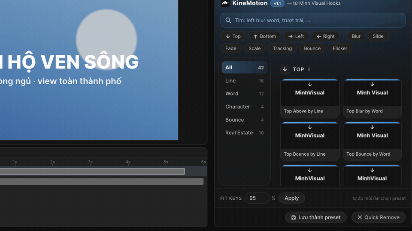Click the Quick Remove button
The height and width of the screenshot is (231, 412).
(379, 217)
